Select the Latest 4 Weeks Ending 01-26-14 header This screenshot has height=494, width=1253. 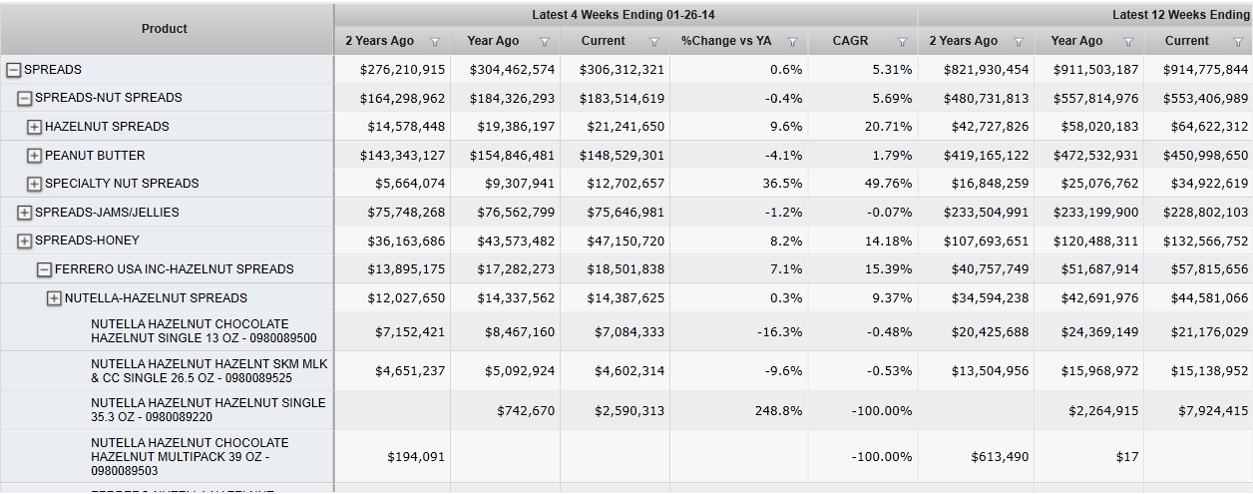tap(625, 14)
